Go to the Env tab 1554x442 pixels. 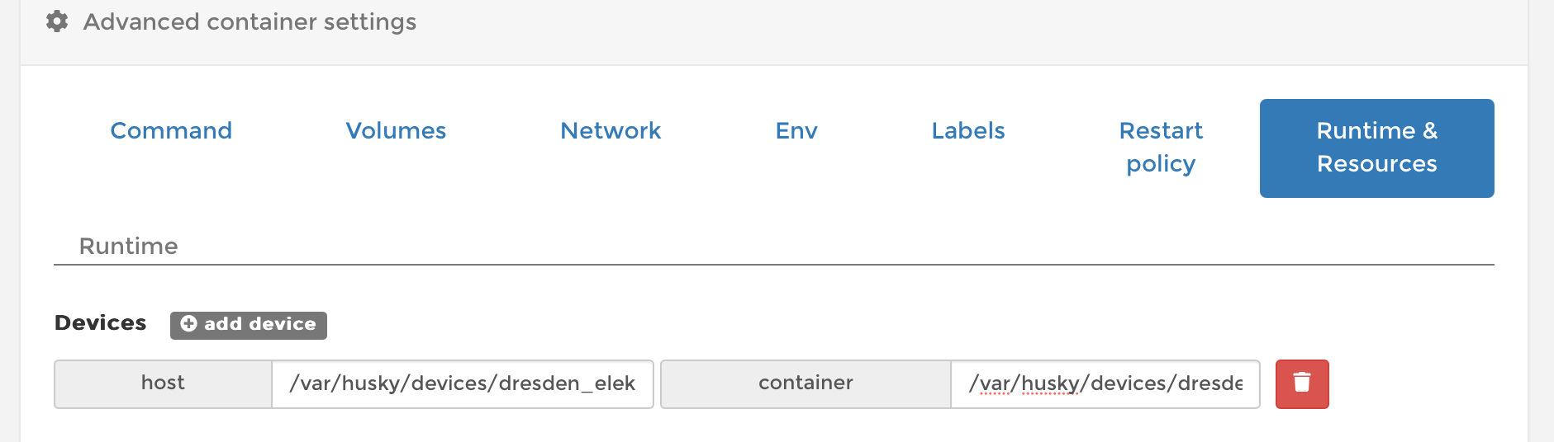tap(796, 131)
